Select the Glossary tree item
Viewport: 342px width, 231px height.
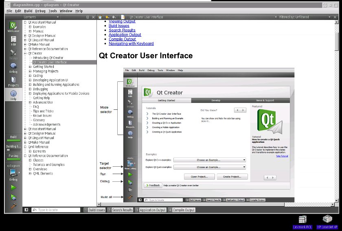pyautogui.click(x=39, y=120)
